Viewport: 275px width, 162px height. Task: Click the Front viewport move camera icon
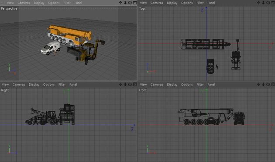[x=258, y=85]
